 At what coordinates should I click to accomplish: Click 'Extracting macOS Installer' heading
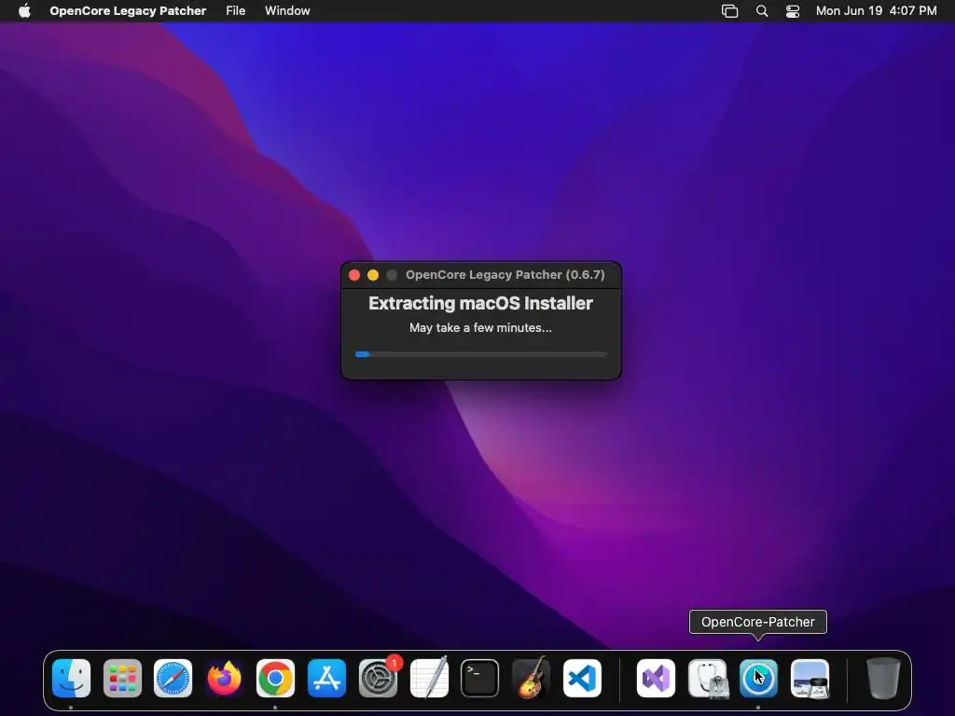tap(480, 303)
